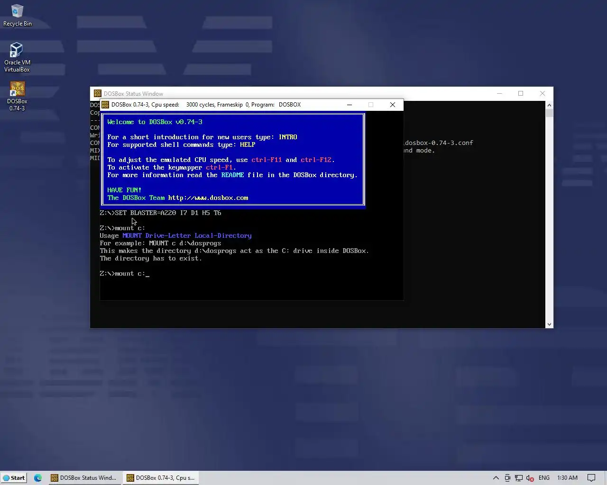The image size is (607, 485).
Task: Click the cyan README word
Action: click(x=232, y=175)
